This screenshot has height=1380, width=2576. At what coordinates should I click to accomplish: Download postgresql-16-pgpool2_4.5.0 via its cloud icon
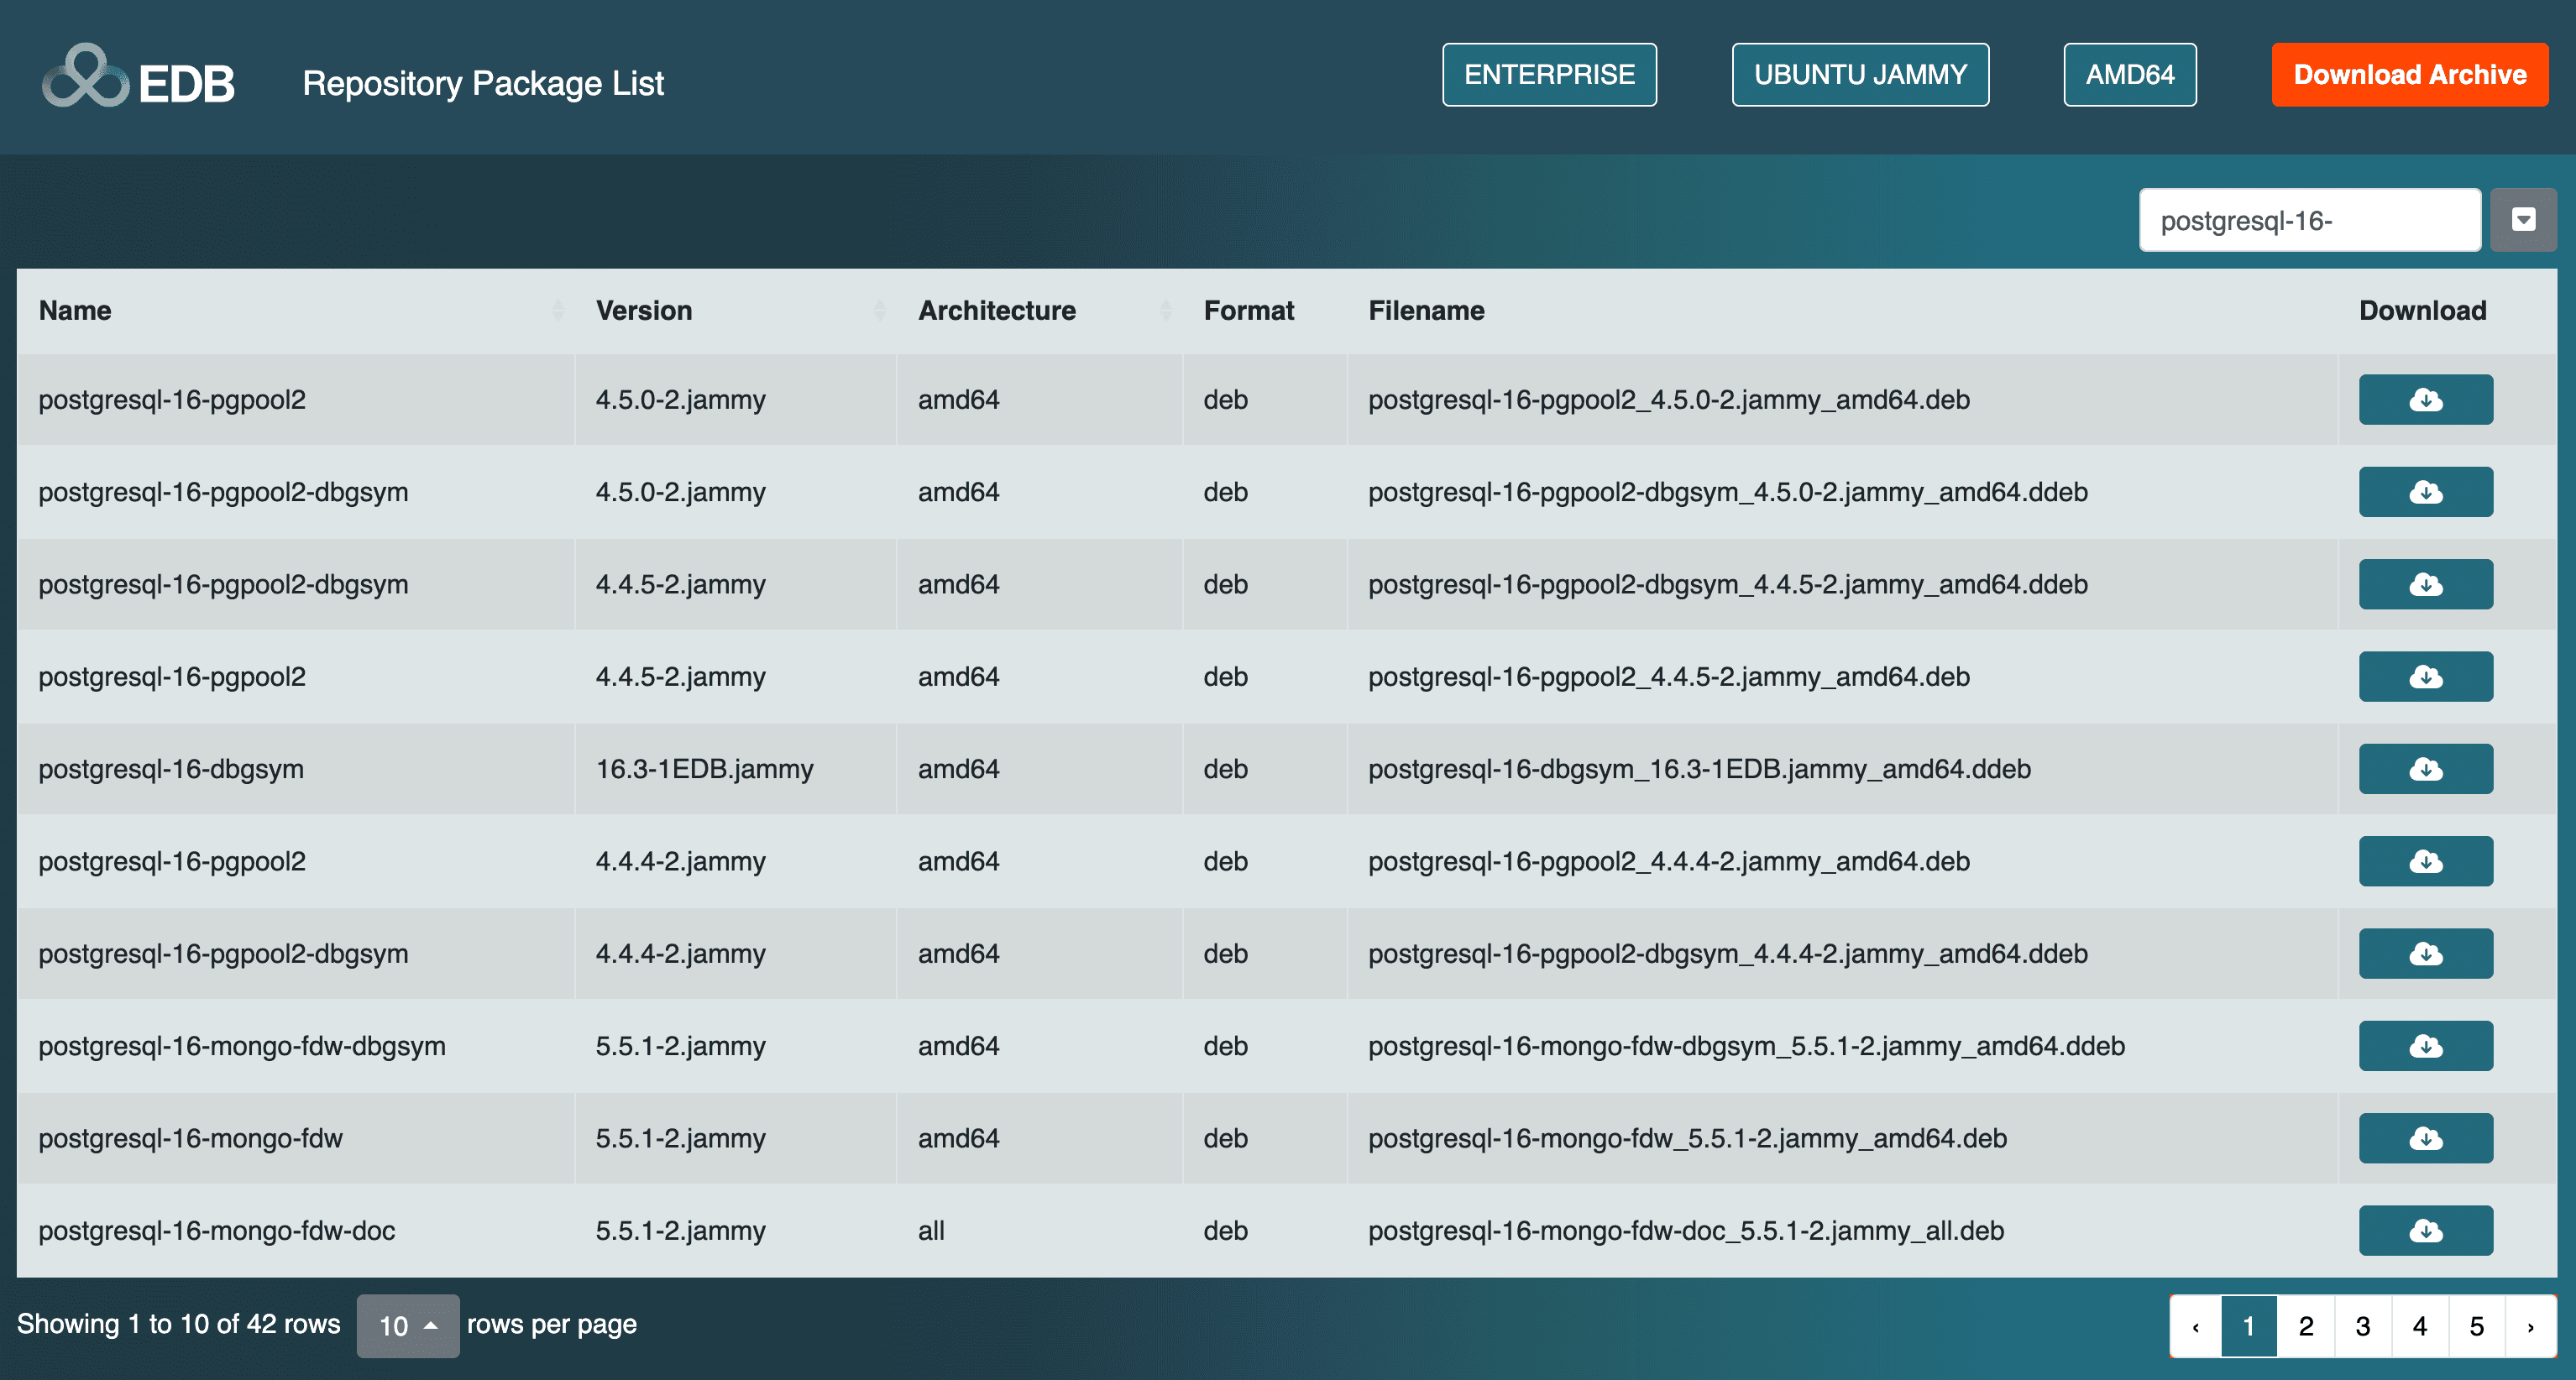[x=2425, y=399]
